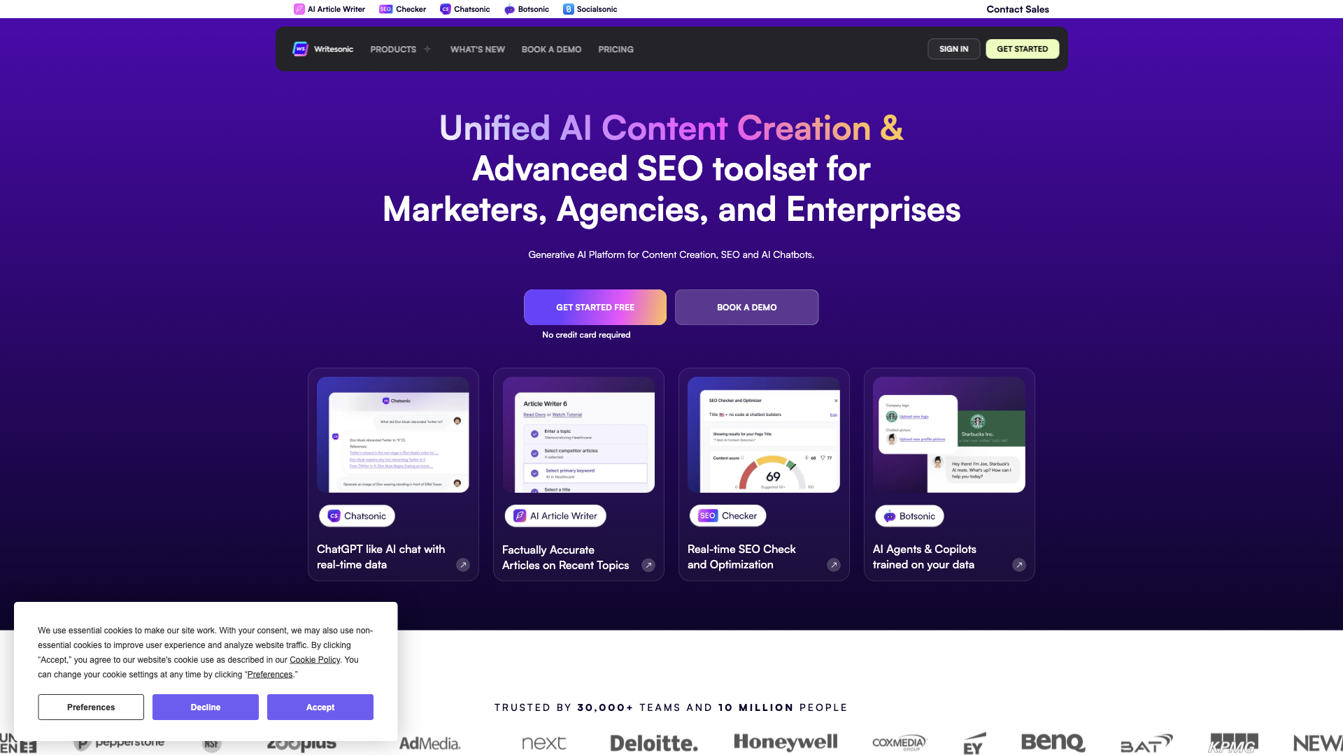Click GET STARTED FREE button

tap(595, 307)
